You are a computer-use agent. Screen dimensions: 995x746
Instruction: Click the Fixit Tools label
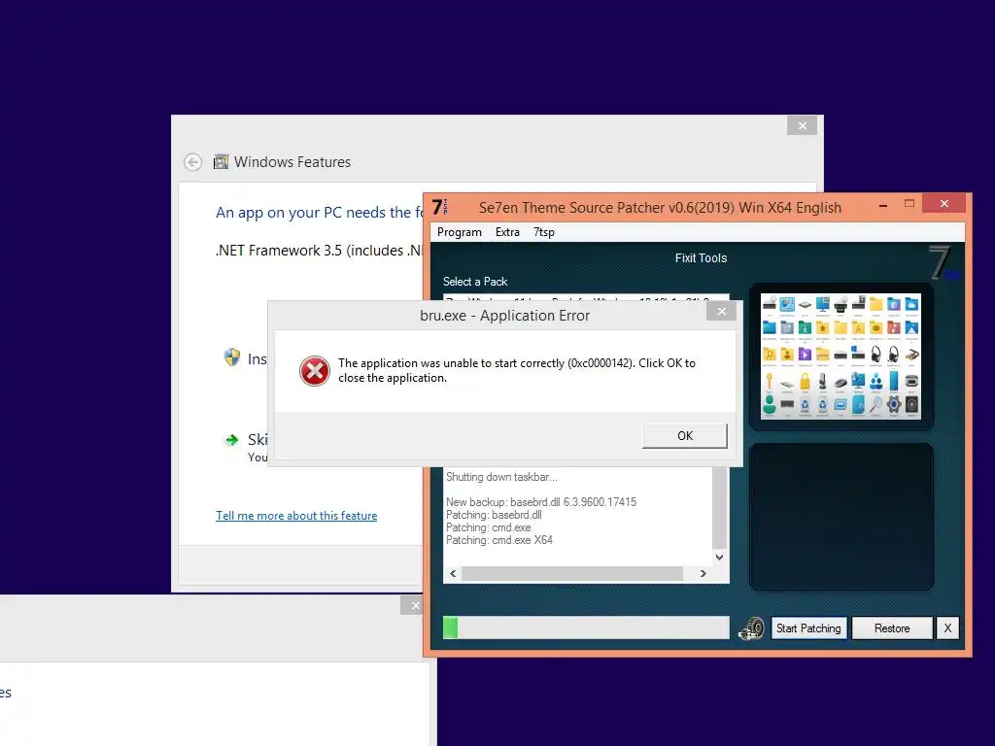pos(701,258)
